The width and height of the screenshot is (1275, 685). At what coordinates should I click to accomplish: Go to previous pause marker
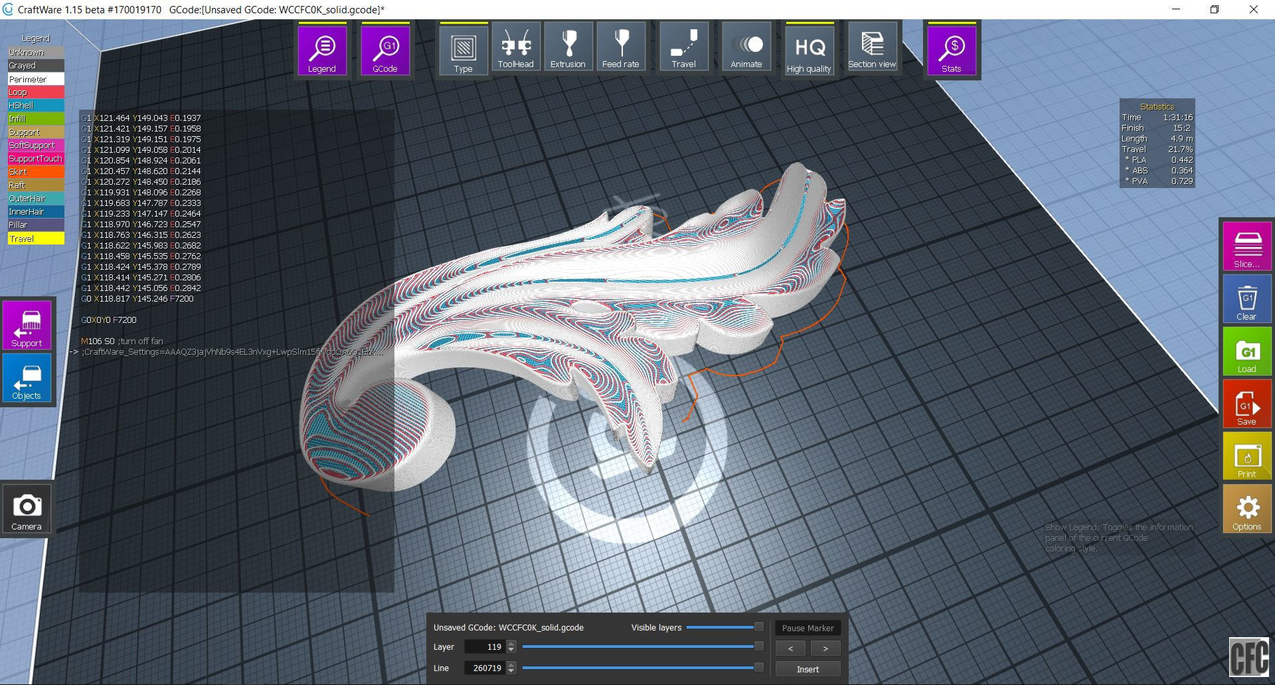790,648
